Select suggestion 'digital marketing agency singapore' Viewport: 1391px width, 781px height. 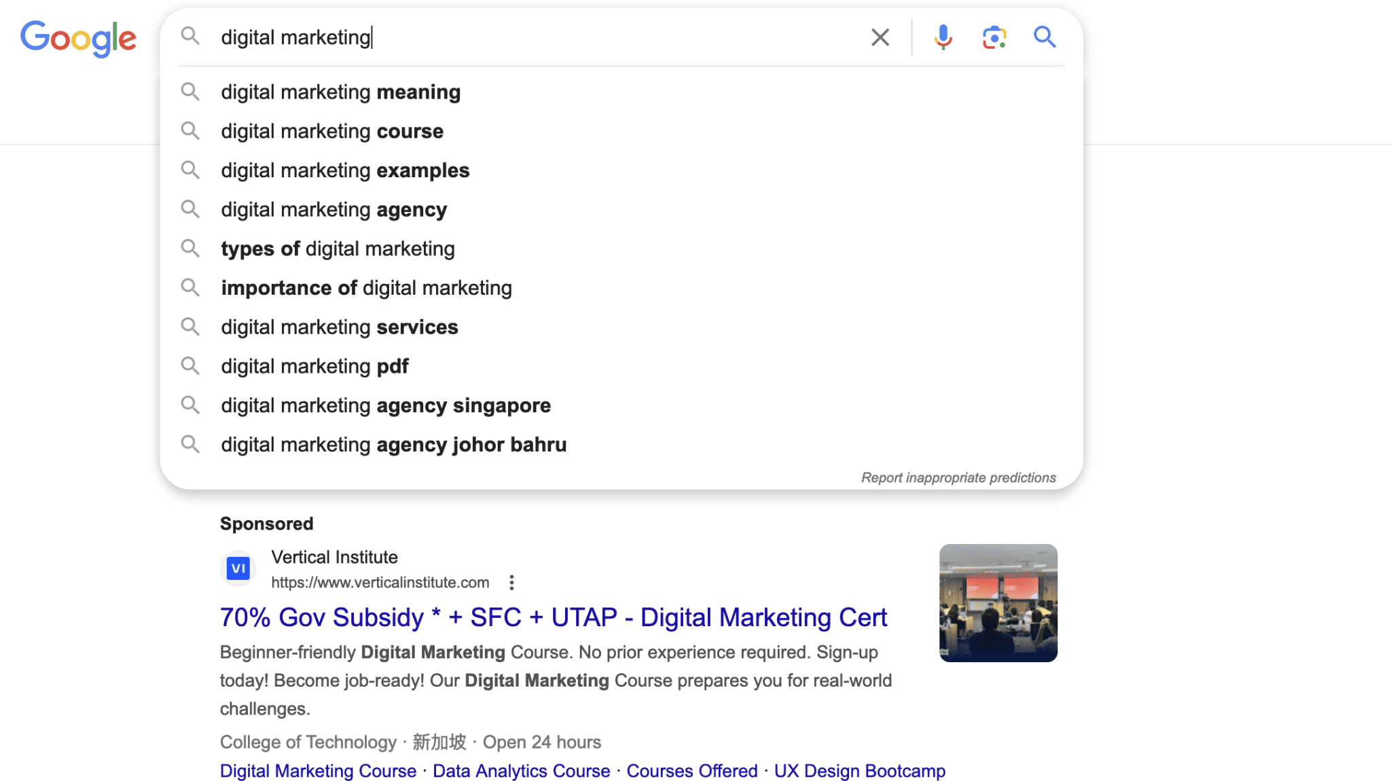click(385, 405)
